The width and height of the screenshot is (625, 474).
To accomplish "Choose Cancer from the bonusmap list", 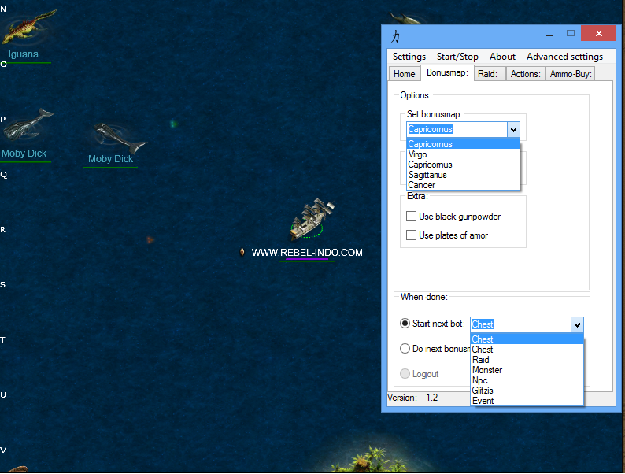I will pos(463,185).
